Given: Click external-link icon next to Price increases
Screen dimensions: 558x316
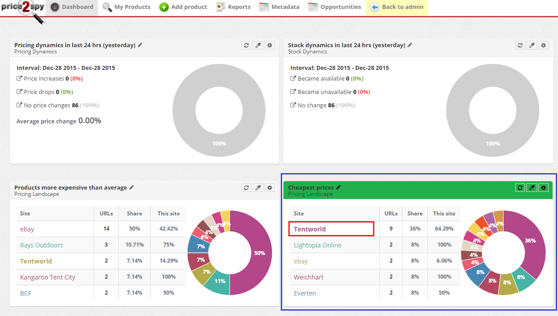Looking at the screenshot, I should click(19, 78).
